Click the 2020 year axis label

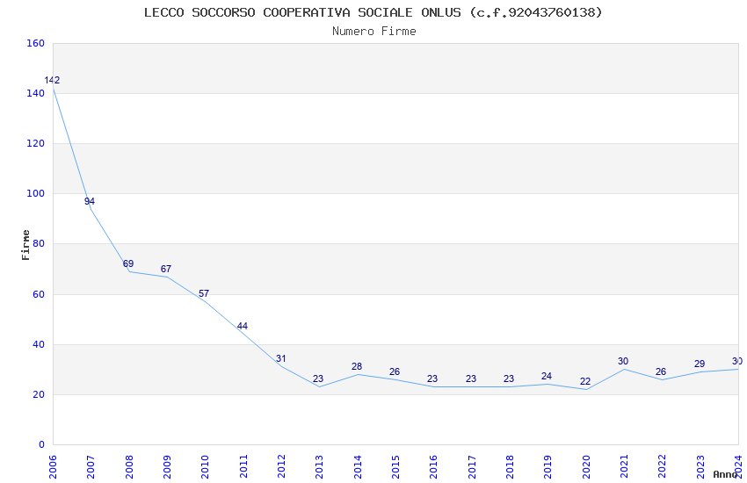pos(586,467)
